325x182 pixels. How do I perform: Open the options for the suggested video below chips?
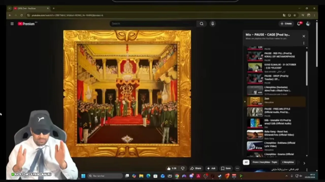(x=307, y=170)
